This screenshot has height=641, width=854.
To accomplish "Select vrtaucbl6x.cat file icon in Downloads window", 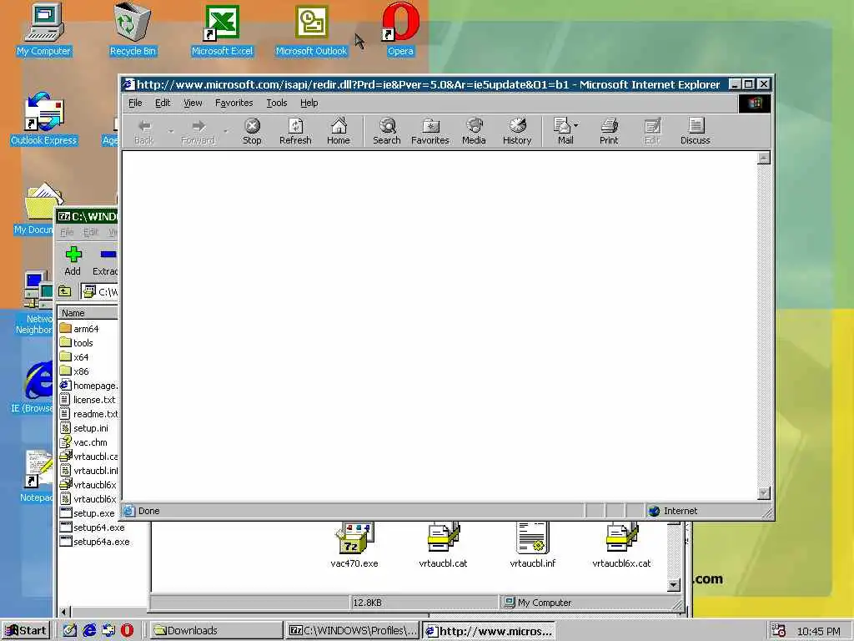I will click(621, 545).
